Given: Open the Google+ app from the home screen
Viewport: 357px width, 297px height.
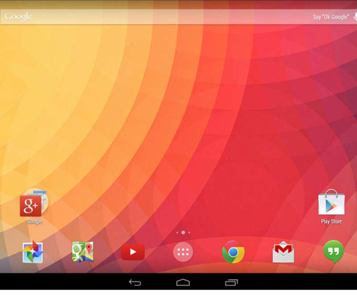Looking at the screenshot, I should (30, 205).
